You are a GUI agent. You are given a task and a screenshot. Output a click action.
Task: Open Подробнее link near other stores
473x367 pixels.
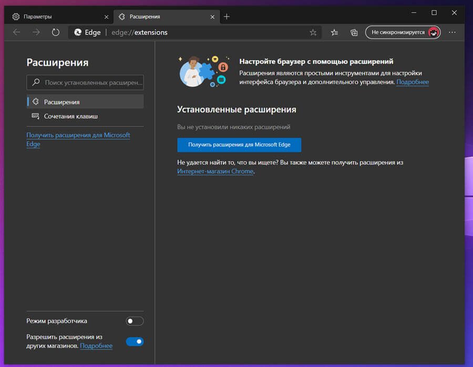(x=96, y=345)
